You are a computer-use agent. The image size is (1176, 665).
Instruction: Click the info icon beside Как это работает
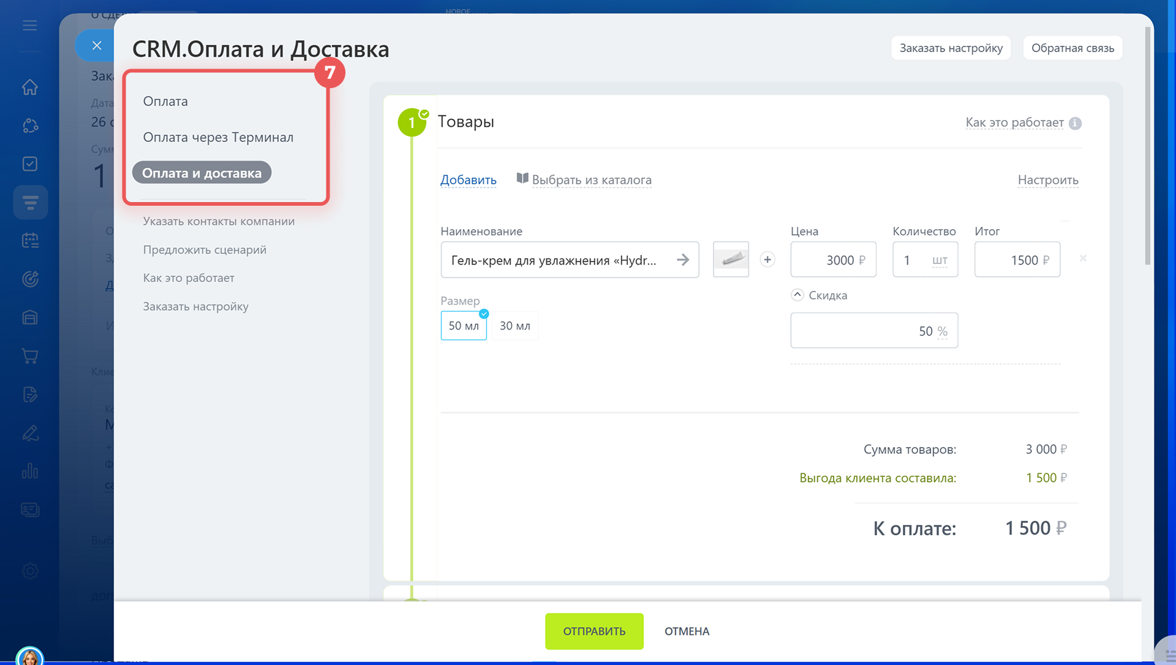pyautogui.click(x=1075, y=123)
